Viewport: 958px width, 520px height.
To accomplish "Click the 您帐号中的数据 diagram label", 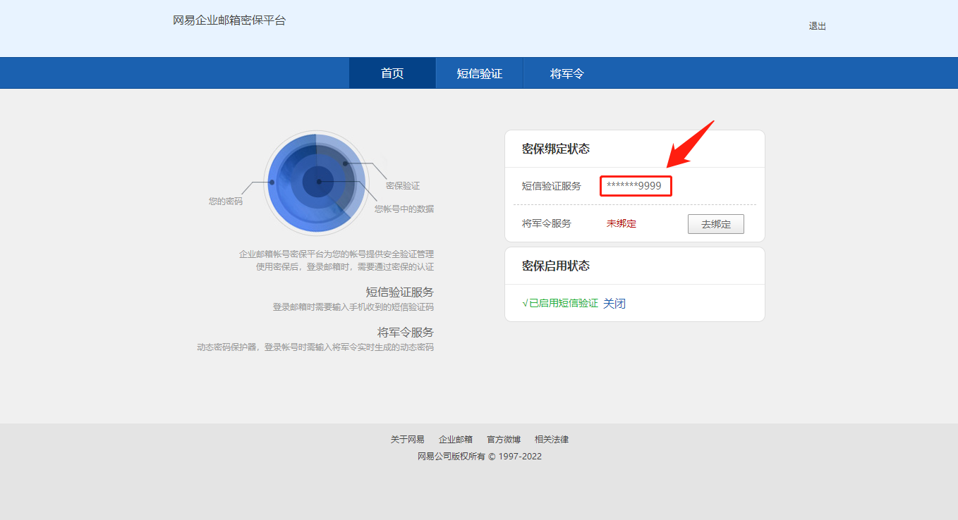I will pos(404,209).
